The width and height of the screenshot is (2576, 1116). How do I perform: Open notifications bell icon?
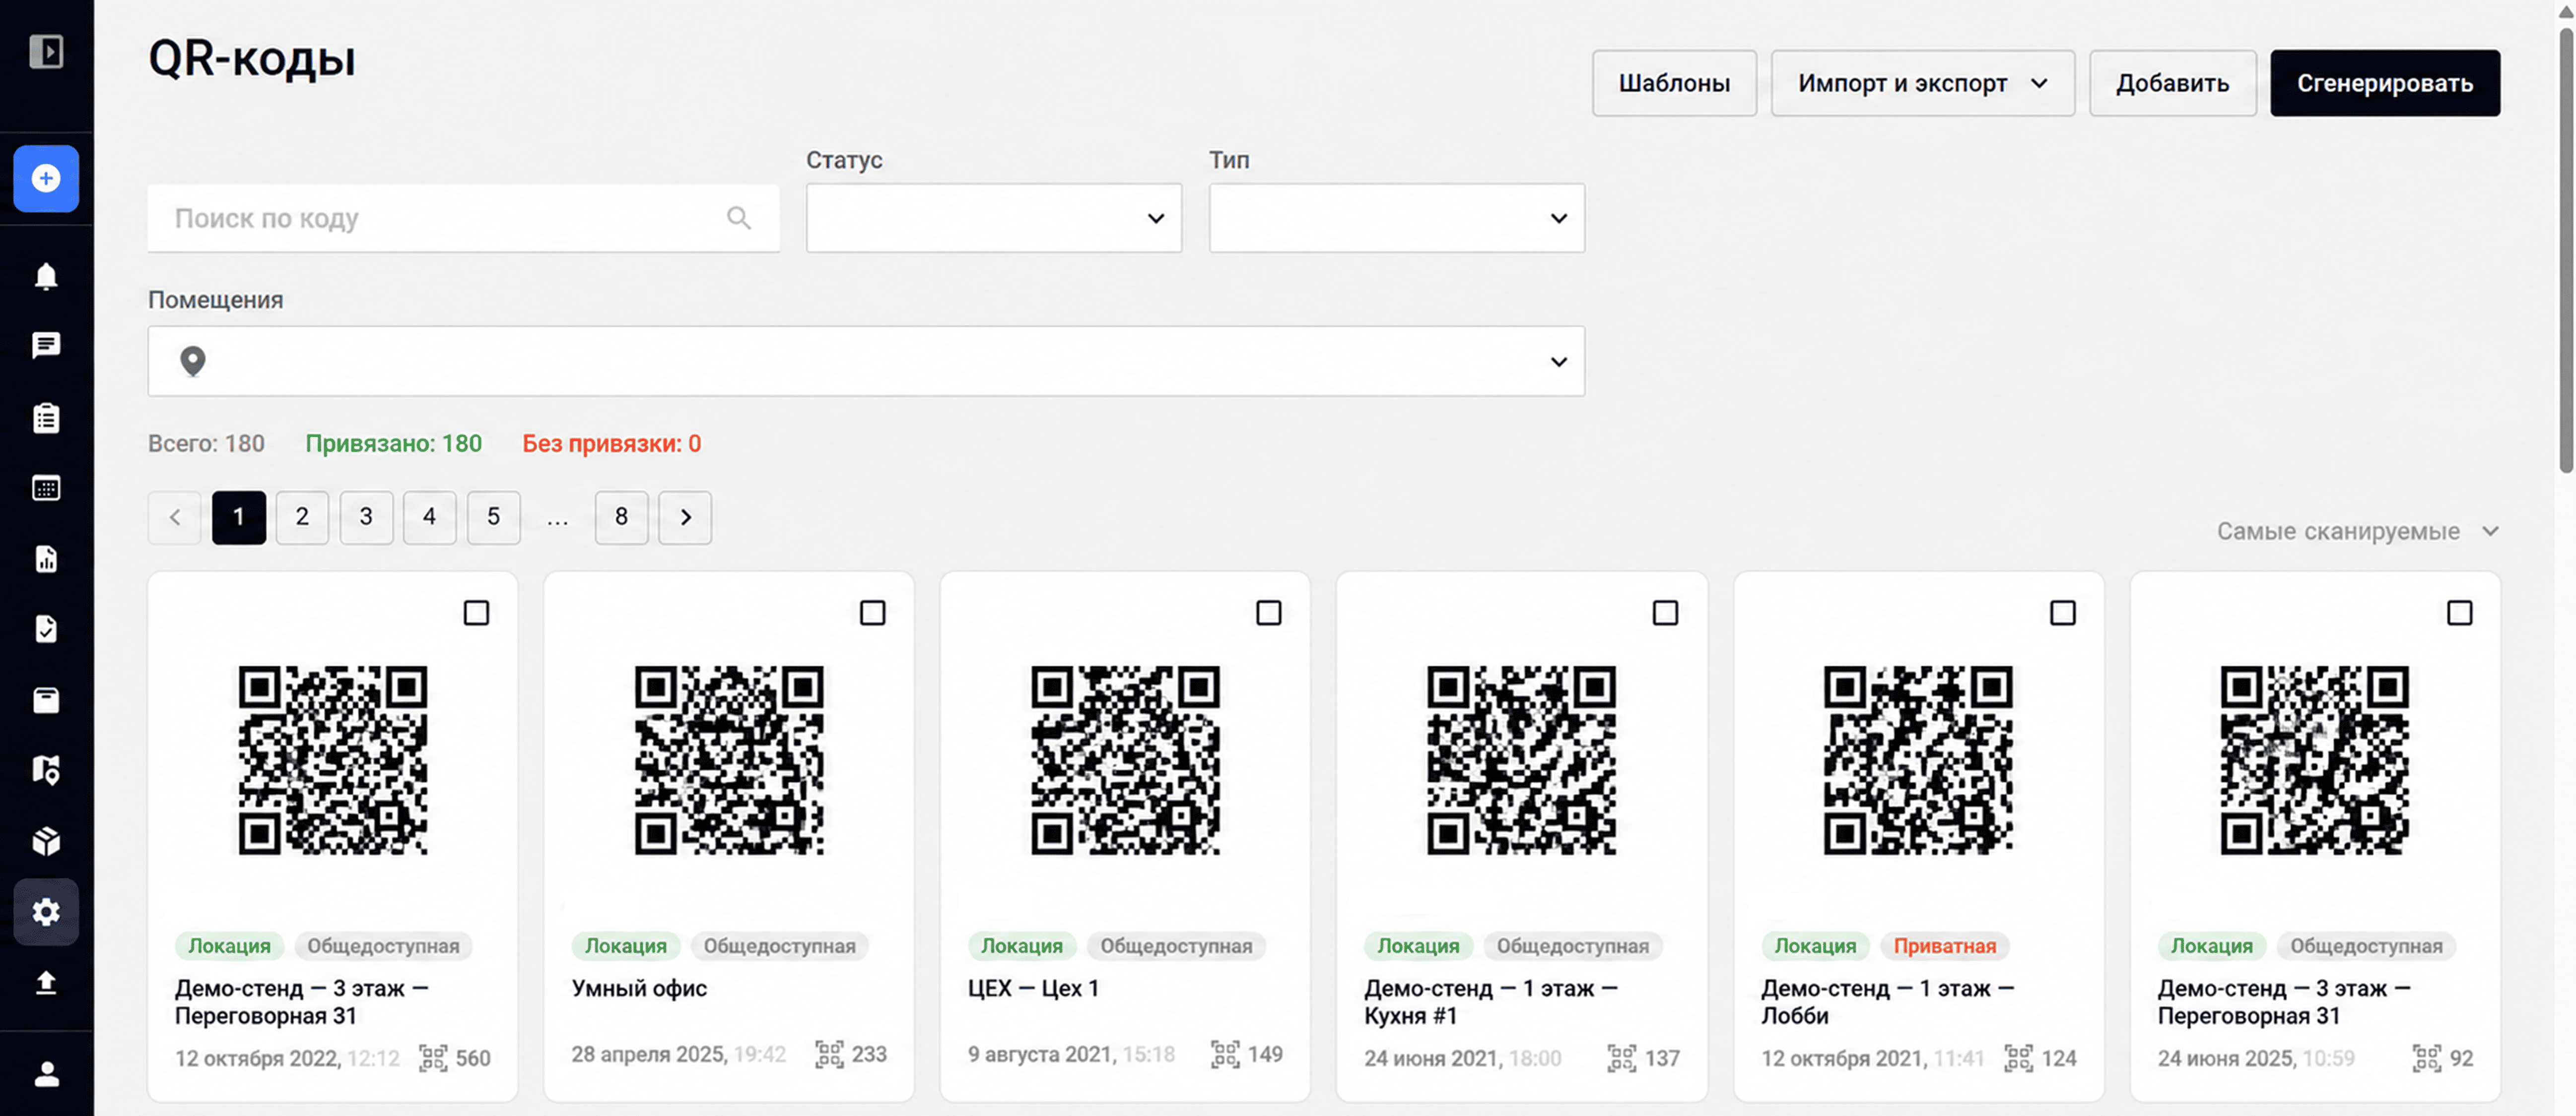tap(46, 276)
